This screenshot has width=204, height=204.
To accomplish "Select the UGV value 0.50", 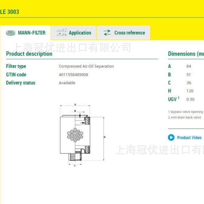I will (190, 99).
